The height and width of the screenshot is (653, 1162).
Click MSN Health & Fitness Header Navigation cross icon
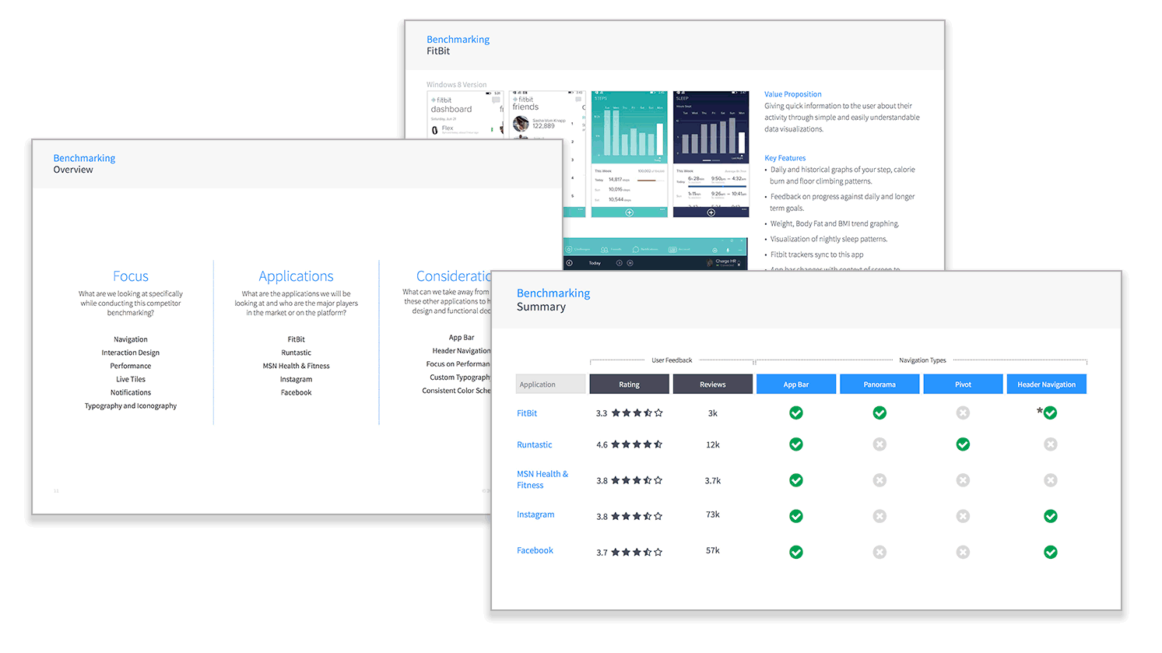click(1051, 480)
